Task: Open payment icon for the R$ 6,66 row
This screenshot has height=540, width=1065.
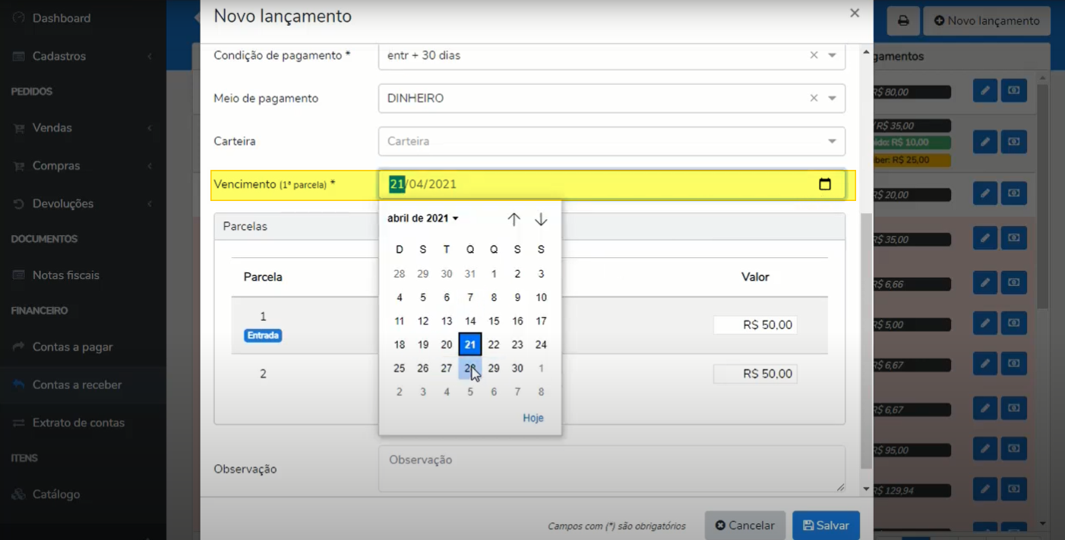Action: point(1013,283)
